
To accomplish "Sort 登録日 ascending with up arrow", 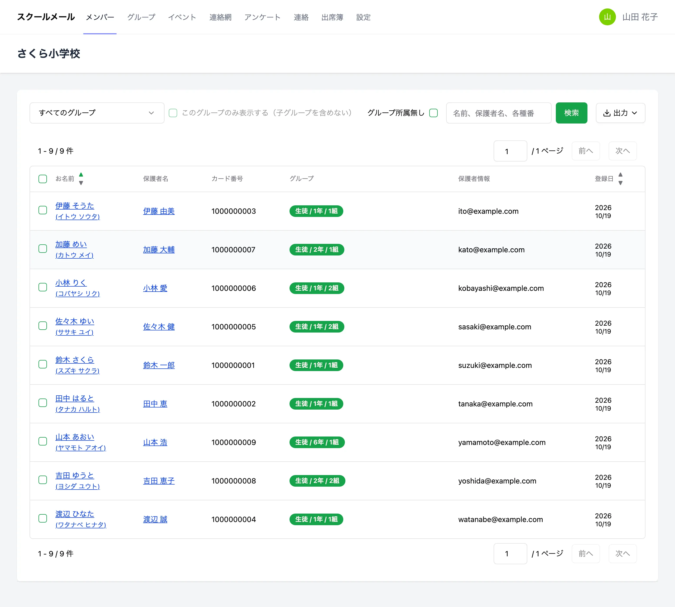I will point(620,175).
